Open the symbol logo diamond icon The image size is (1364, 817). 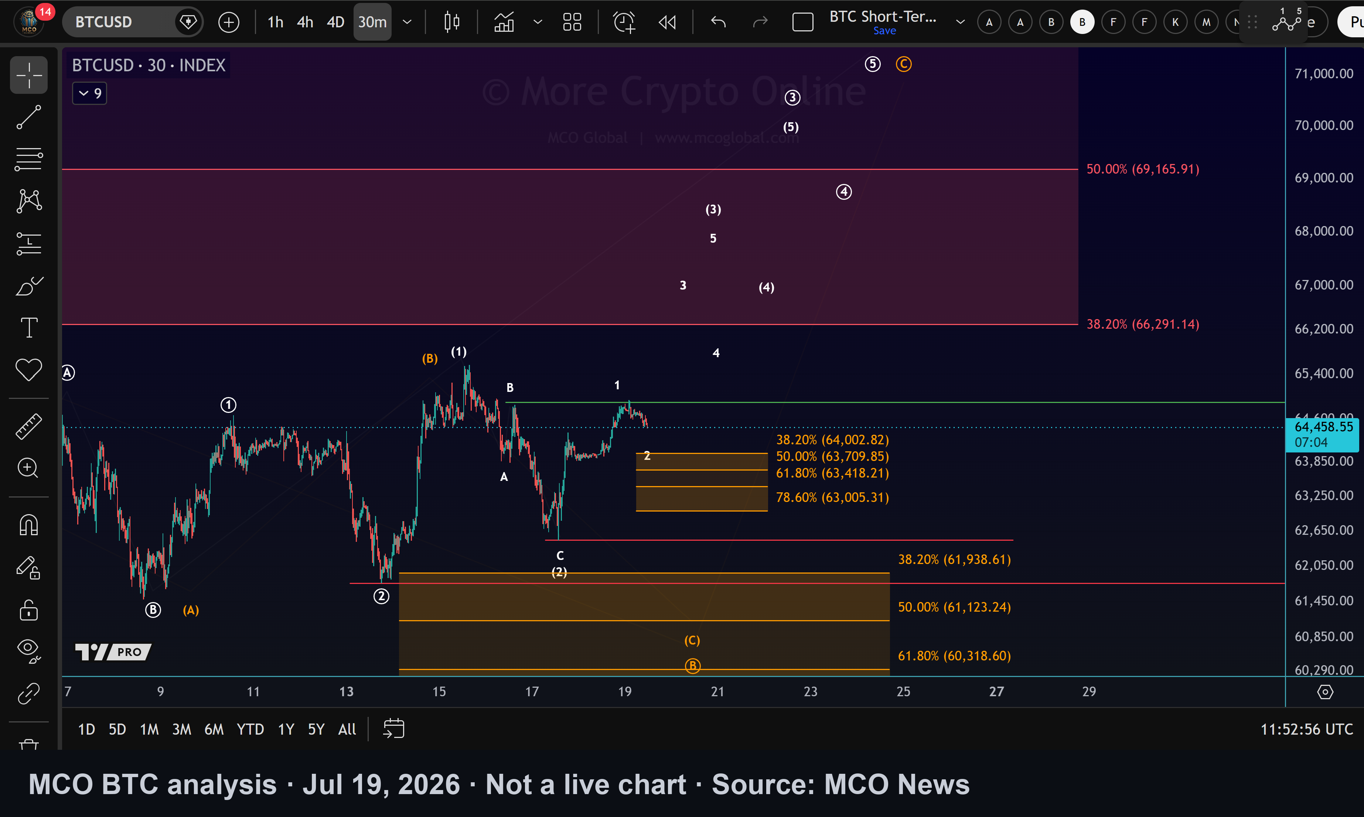pyautogui.click(x=188, y=22)
